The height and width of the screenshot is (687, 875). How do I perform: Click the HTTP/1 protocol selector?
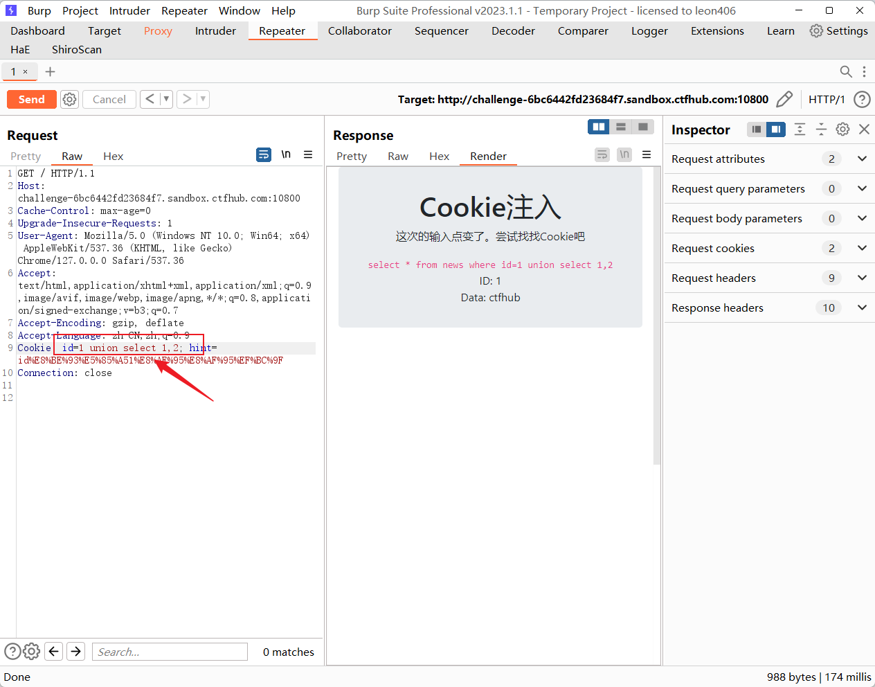[x=827, y=99]
